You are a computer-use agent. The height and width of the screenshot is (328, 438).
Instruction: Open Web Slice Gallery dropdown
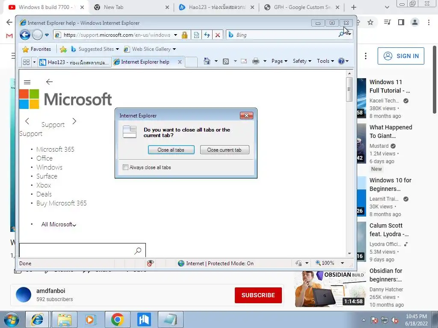(150, 49)
